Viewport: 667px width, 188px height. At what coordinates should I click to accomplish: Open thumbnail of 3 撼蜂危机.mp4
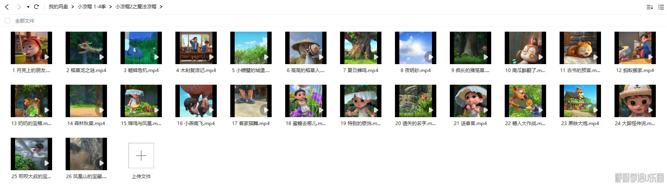tap(141, 48)
